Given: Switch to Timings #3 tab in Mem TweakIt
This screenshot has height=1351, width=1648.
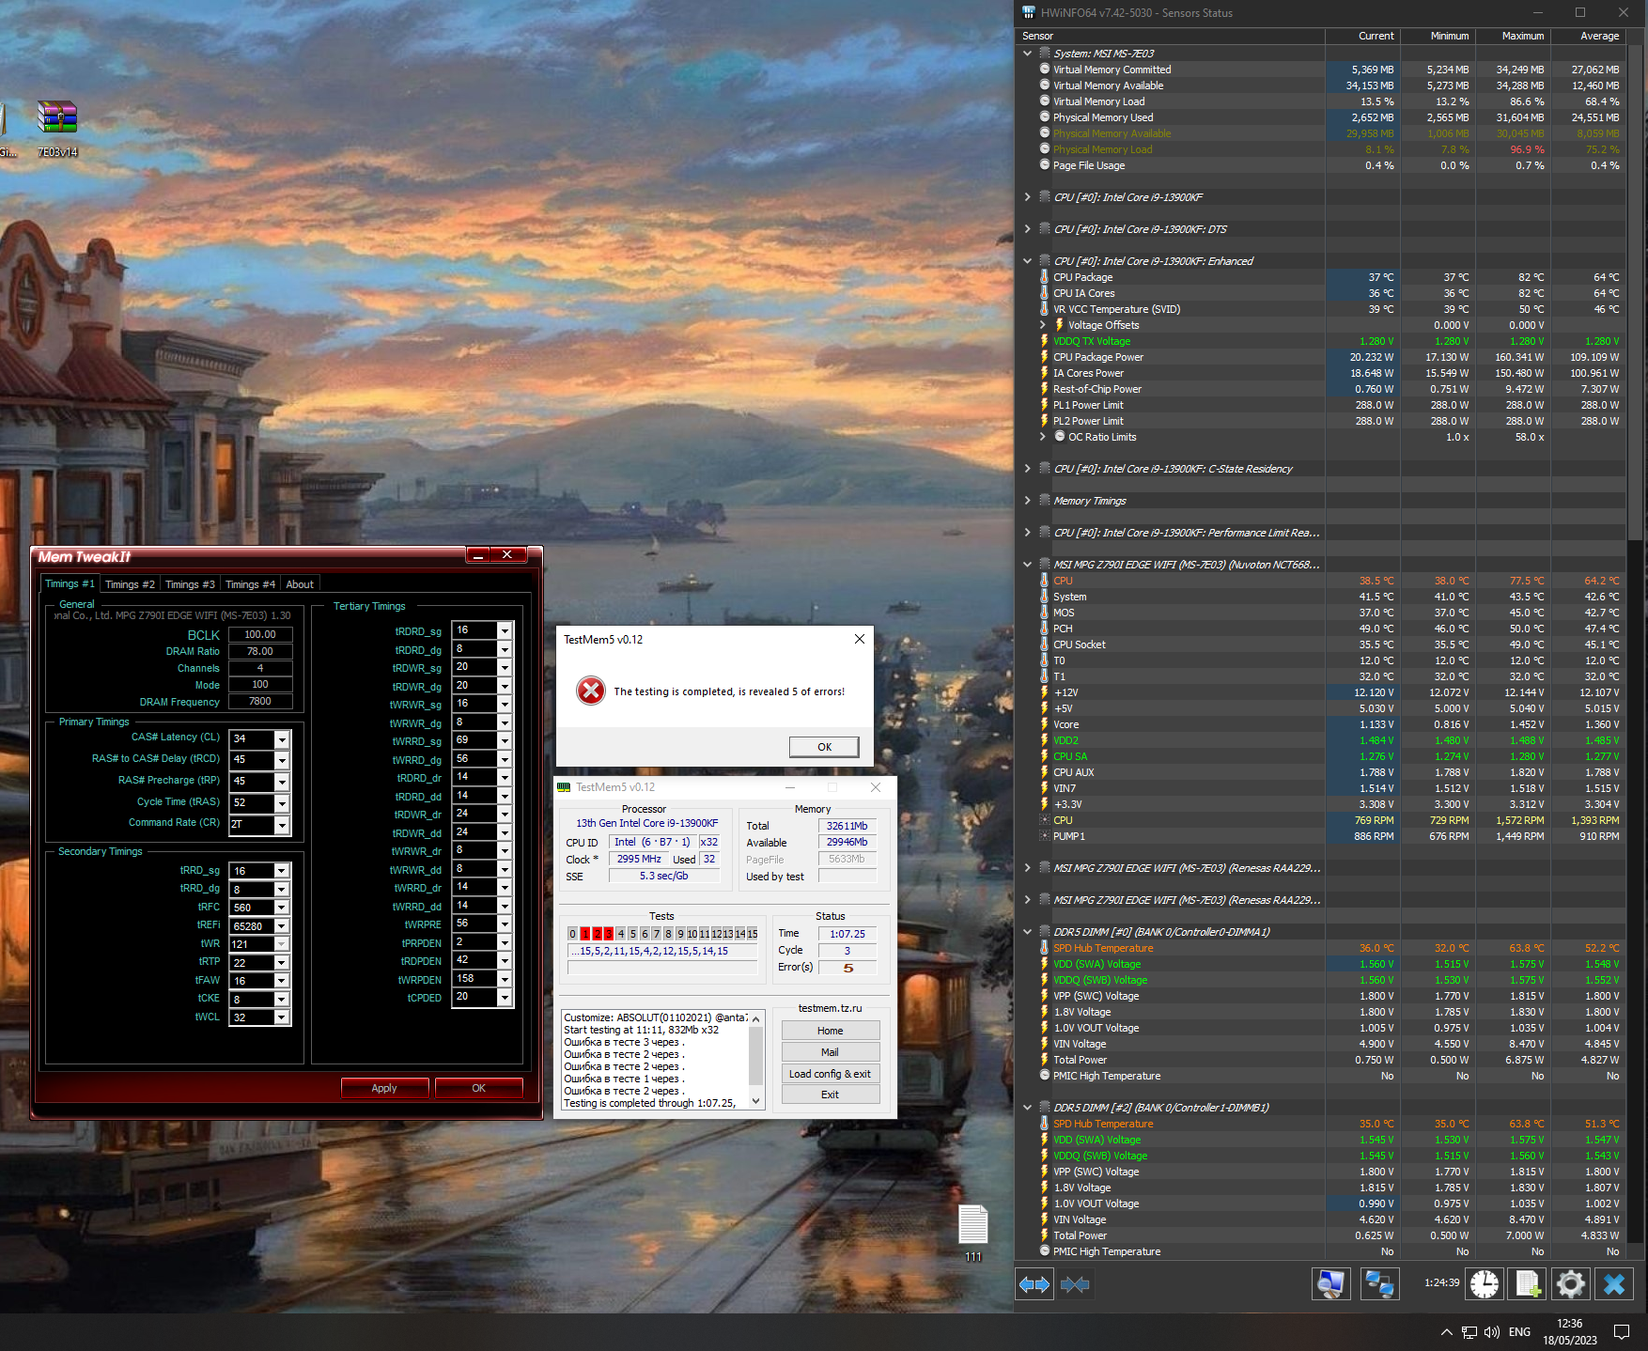Looking at the screenshot, I should tap(190, 584).
